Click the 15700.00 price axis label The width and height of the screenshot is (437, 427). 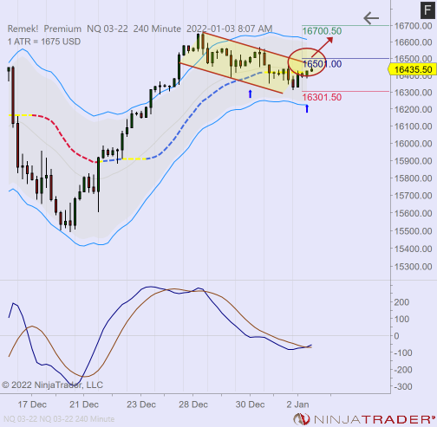pos(414,196)
